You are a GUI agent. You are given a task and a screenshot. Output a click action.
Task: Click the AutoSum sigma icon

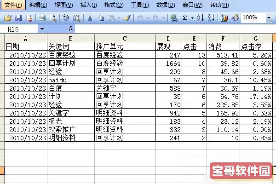[x=184, y=18]
